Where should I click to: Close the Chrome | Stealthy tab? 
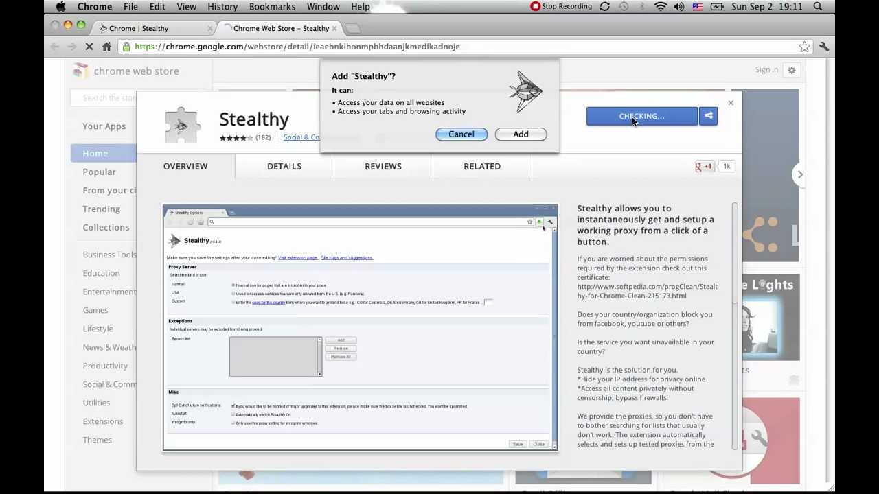[209, 28]
